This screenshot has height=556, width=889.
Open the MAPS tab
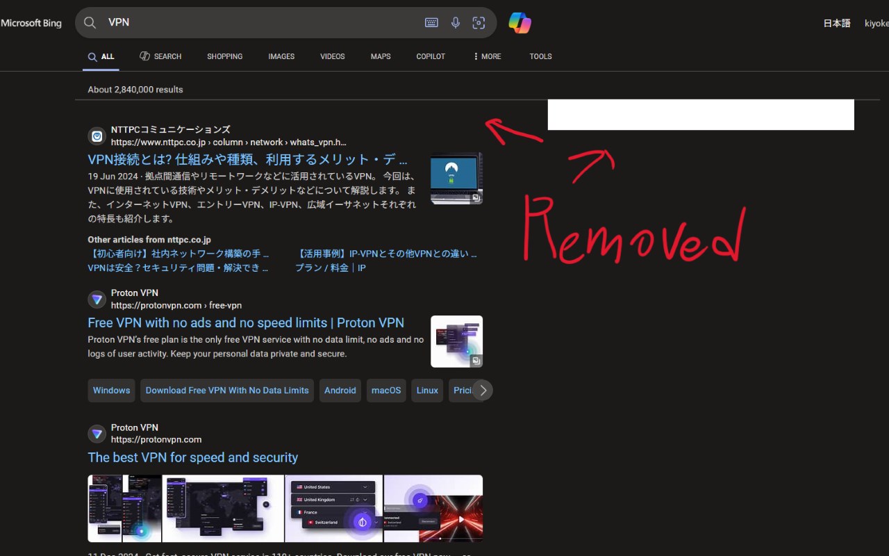381,56
